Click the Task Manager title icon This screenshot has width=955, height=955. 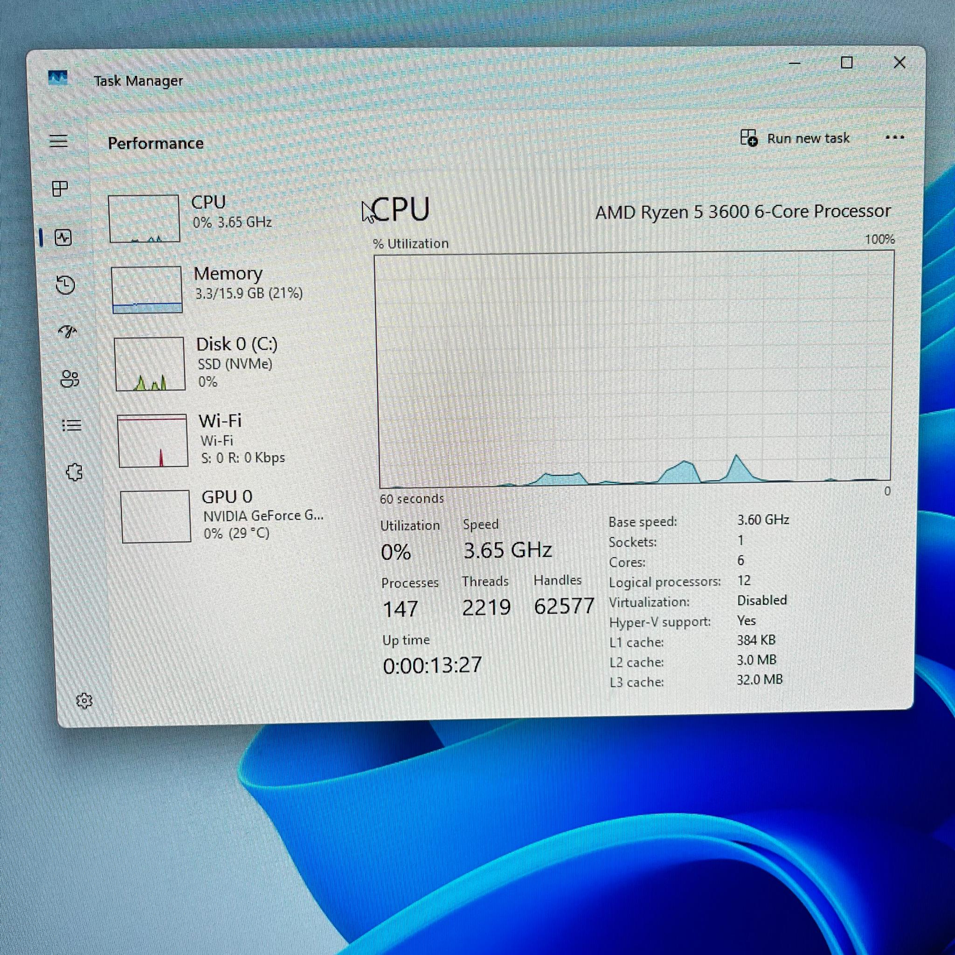click(58, 78)
